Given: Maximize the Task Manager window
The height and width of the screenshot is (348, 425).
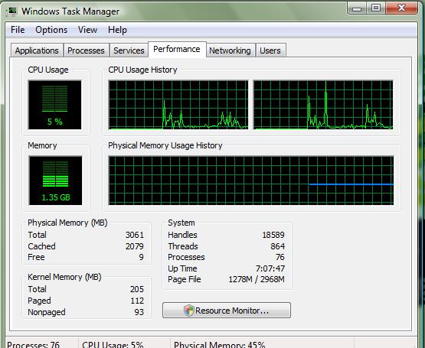Looking at the screenshot, I should pyautogui.click(x=376, y=8).
